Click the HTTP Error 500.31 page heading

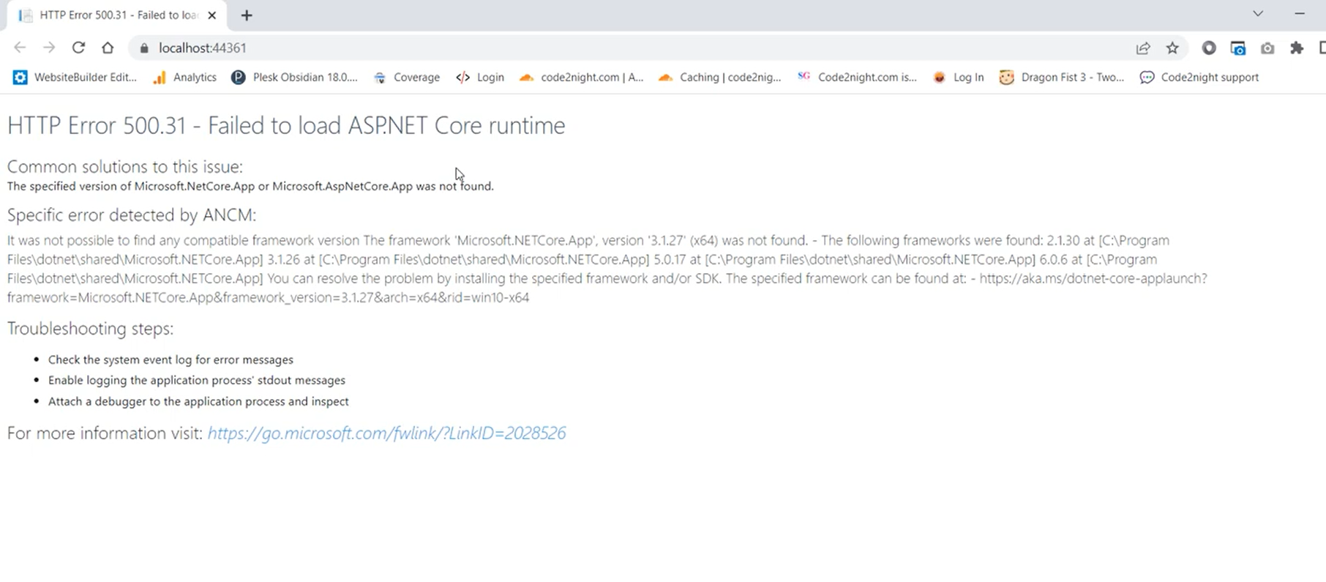click(x=286, y=126)
